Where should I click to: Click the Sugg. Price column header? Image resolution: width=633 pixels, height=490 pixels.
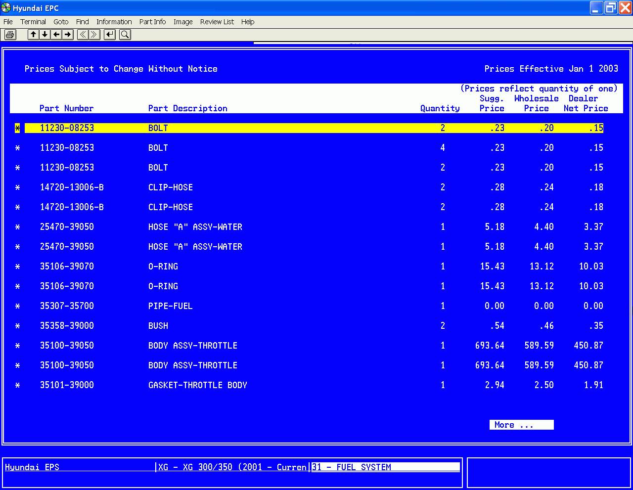[x=492, y=103]
